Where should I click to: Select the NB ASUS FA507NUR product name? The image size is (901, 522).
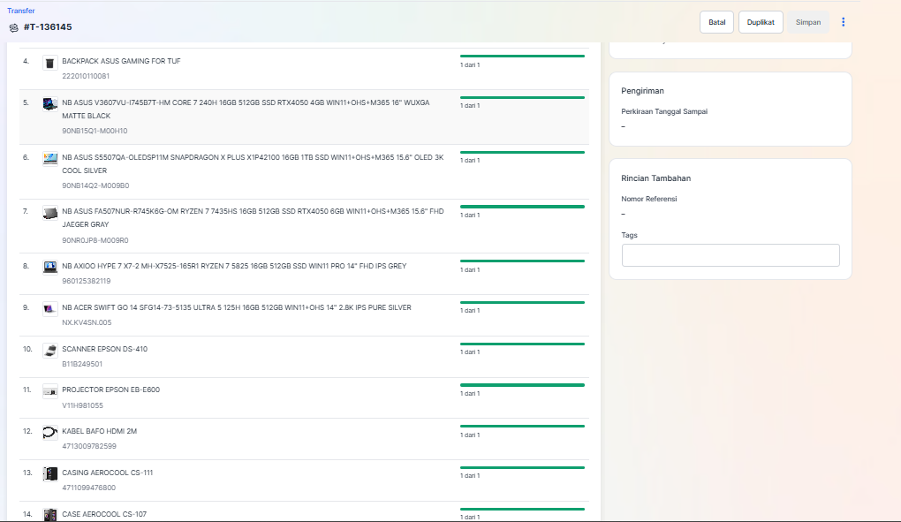[253, 217]
